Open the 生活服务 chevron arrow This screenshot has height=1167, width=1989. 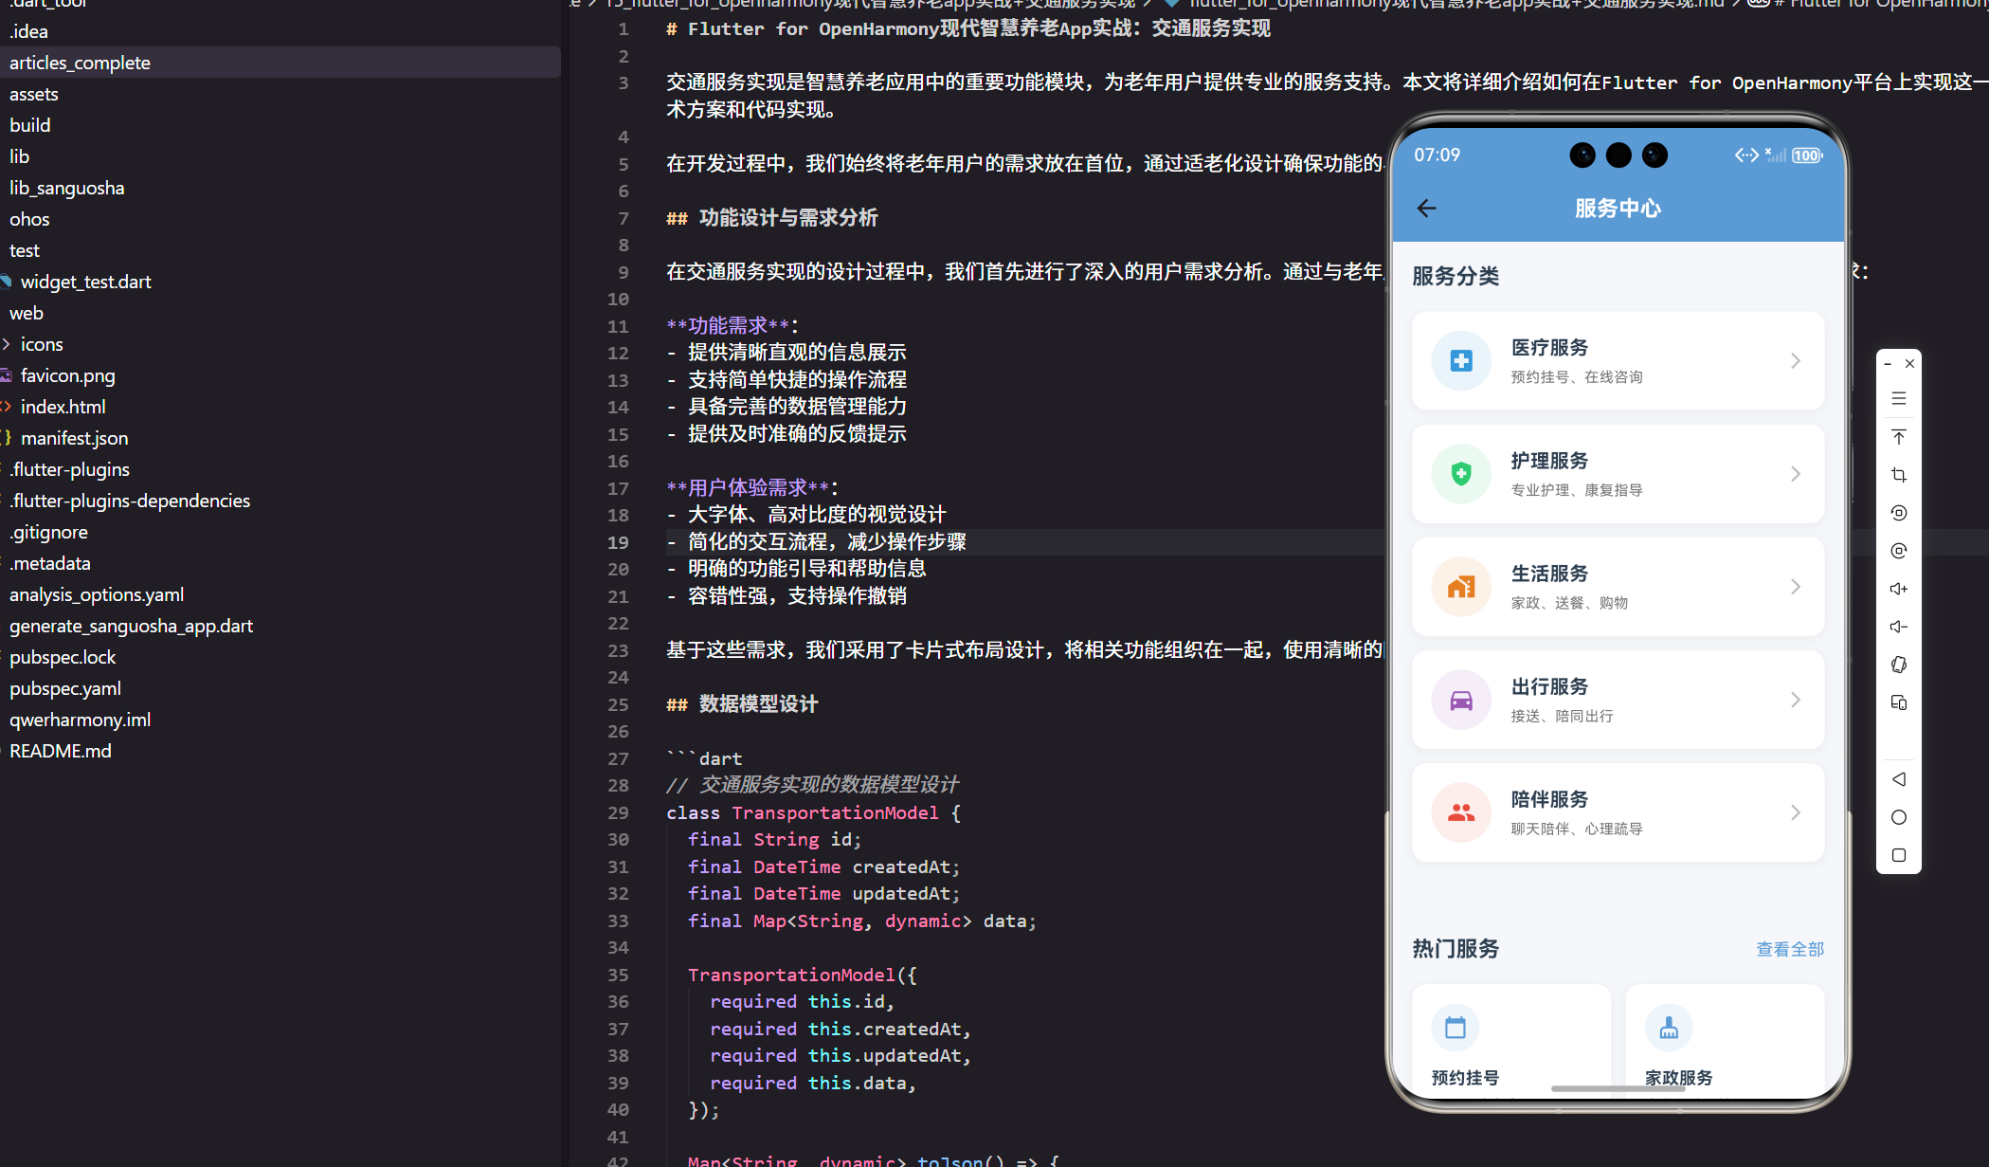(x=1796, y=587)
